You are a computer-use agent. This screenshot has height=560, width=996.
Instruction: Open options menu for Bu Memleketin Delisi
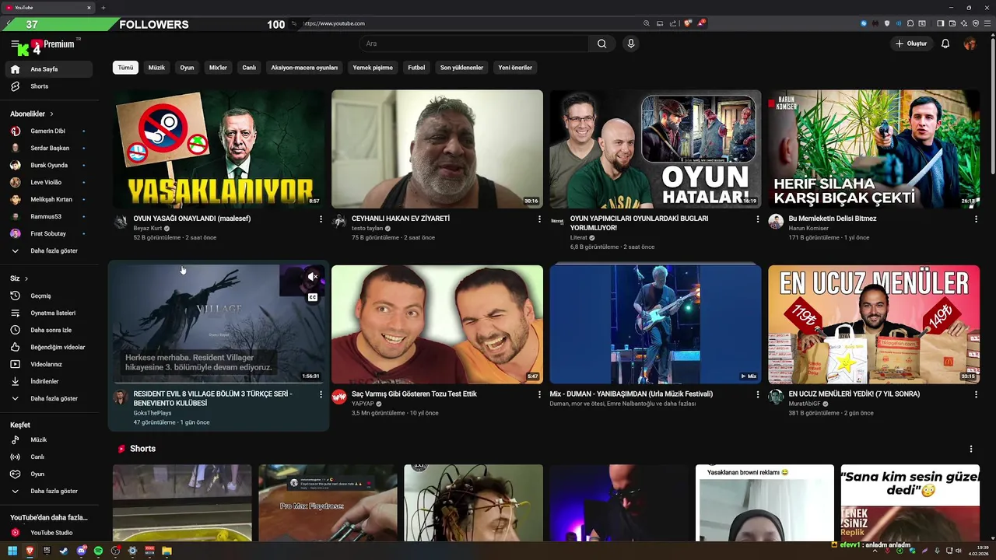coord(976,219)
